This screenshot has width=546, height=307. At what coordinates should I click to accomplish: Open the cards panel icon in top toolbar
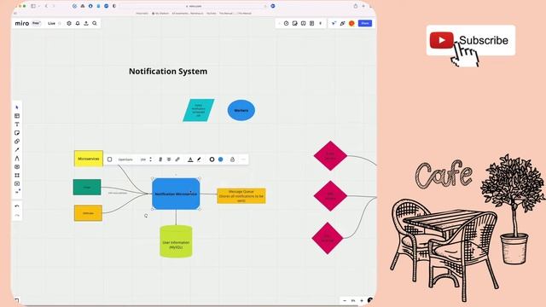pyautogui.click(x=311, y=23)
